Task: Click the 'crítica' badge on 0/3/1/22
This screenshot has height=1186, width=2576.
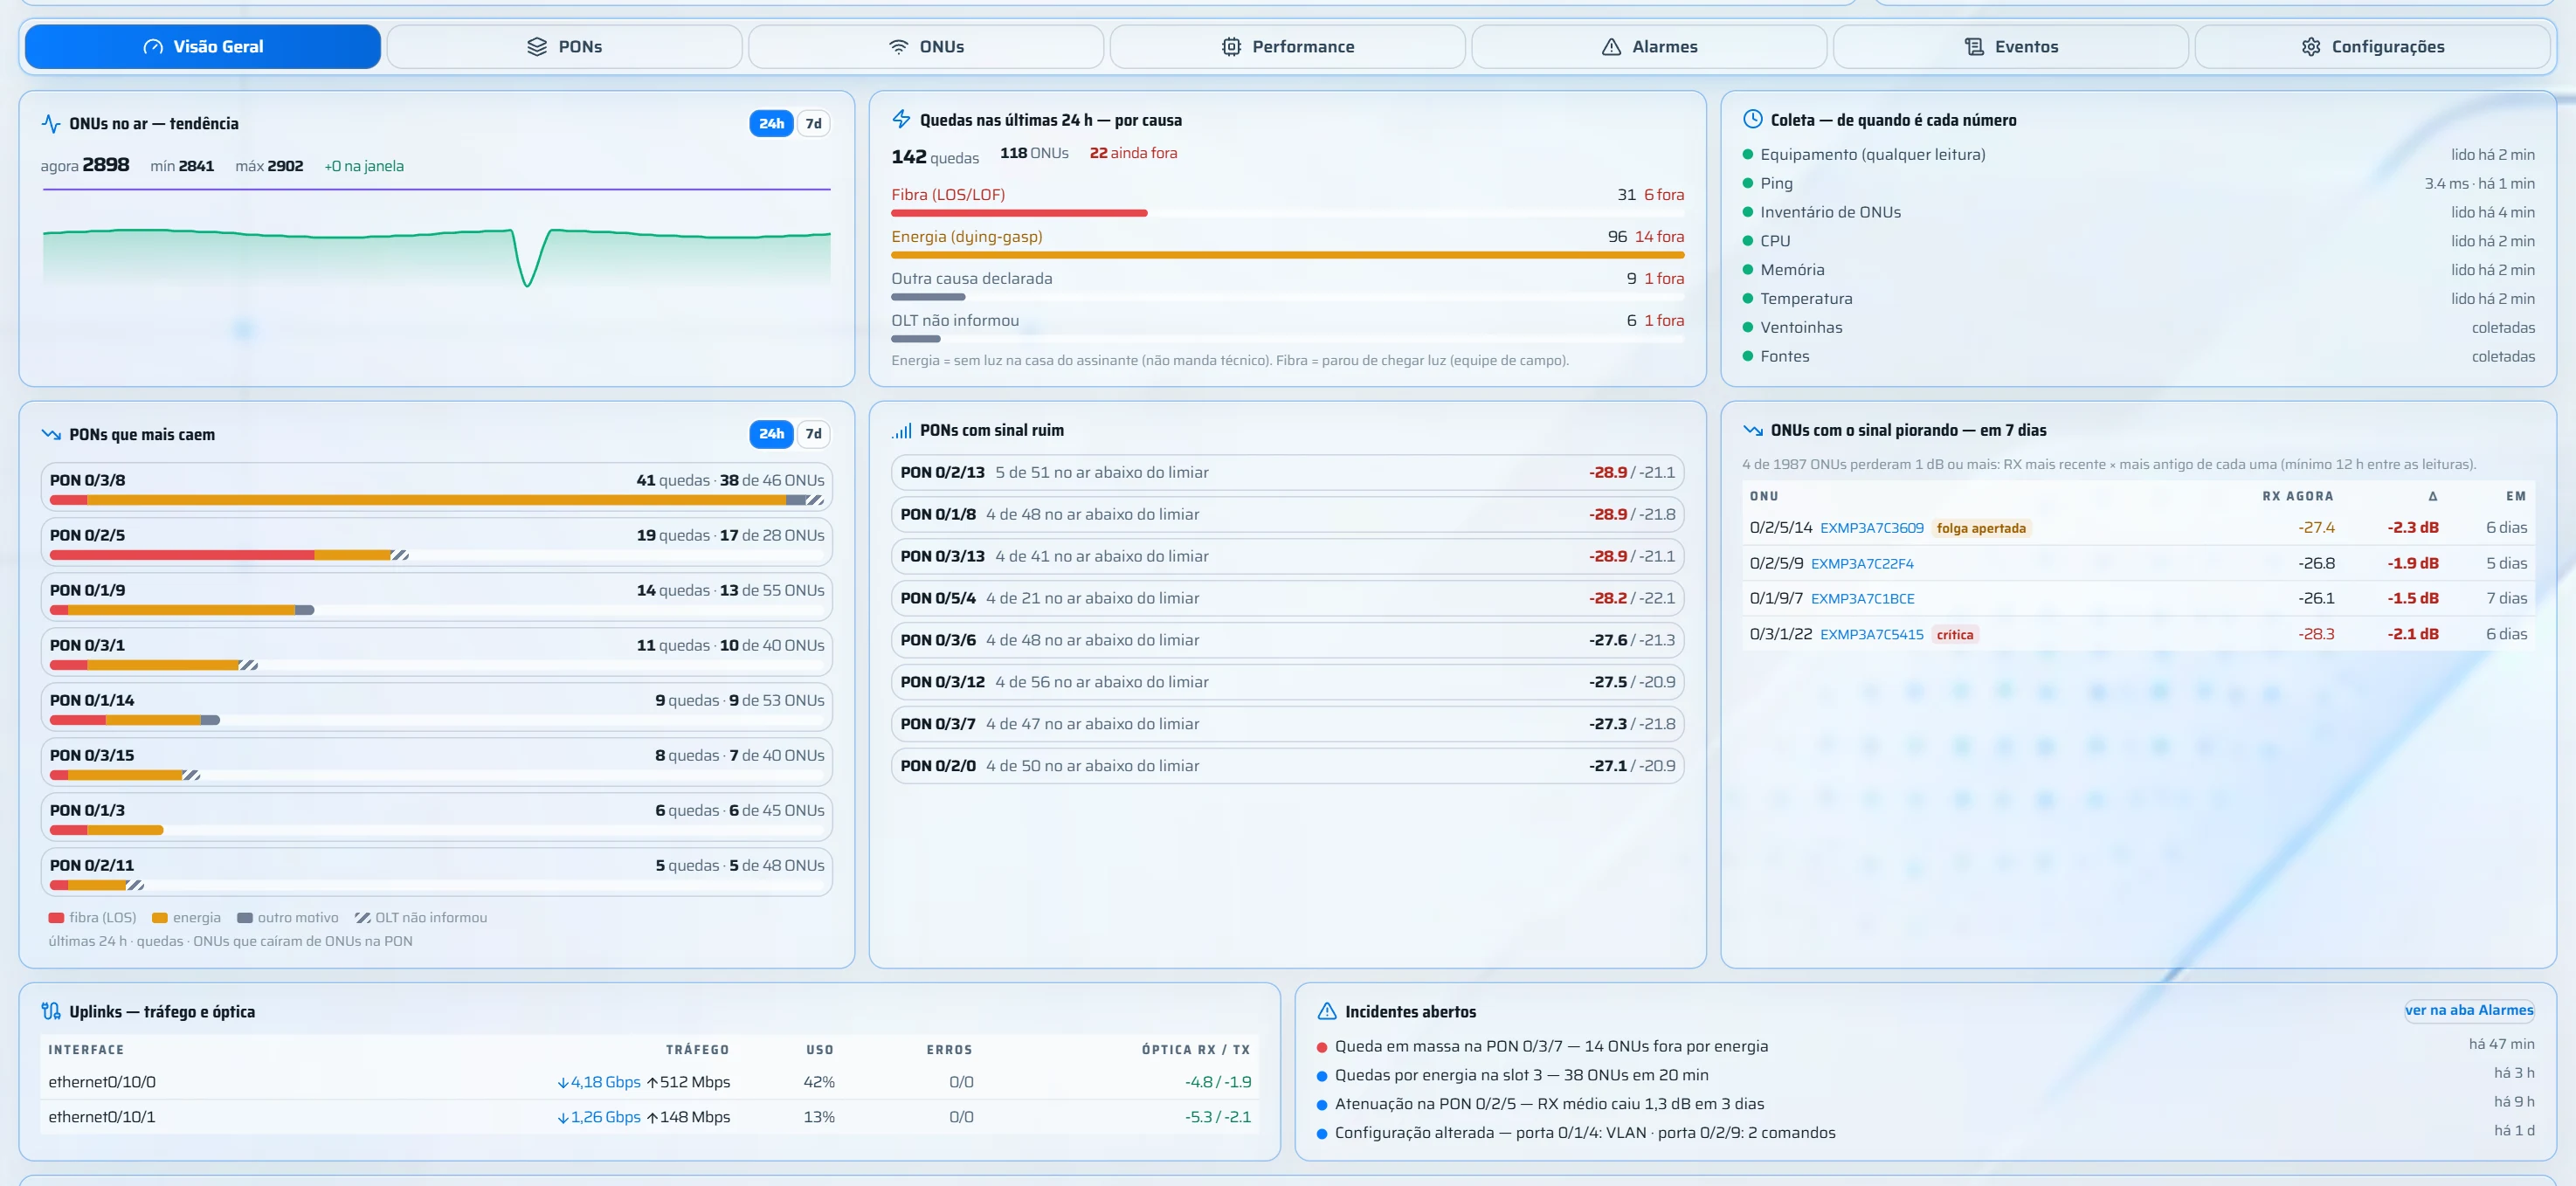Action: coord(1954,634)
